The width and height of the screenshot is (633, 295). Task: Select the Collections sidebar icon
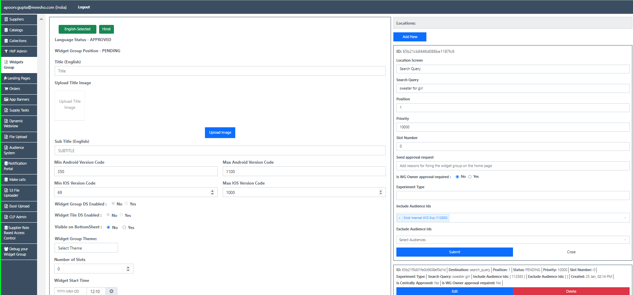pos(6,41)
